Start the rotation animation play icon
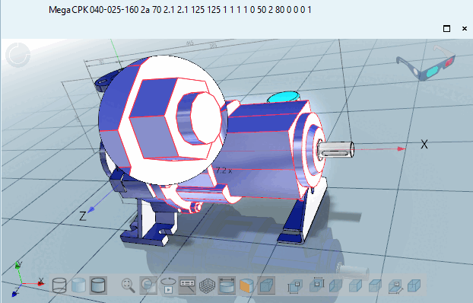Viewport: 473px width, 303px height. 168,285
